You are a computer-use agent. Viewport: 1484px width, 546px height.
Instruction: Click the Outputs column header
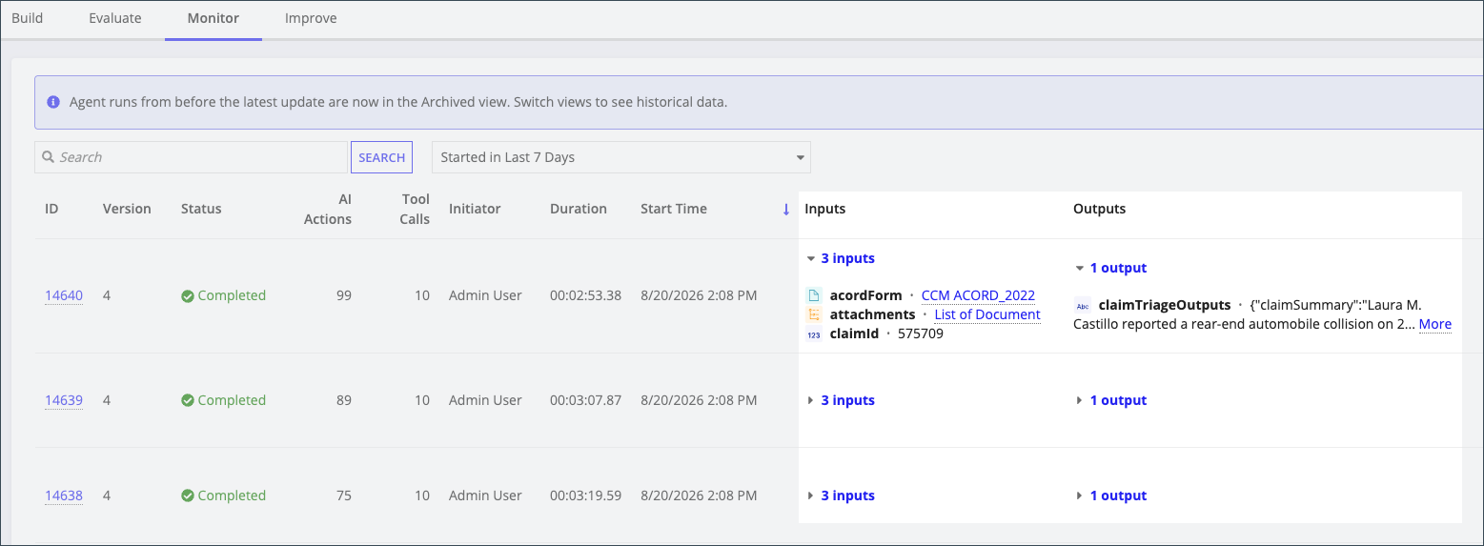(1099, 209)
